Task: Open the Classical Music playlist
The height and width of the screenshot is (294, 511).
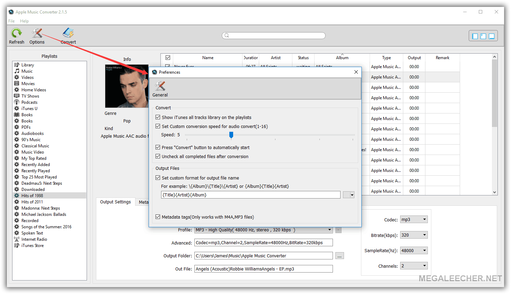Action: point(35,146)
